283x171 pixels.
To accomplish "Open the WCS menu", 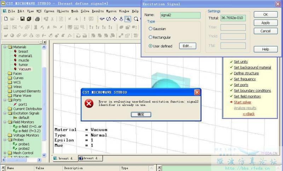I will (x=39, y=11).
